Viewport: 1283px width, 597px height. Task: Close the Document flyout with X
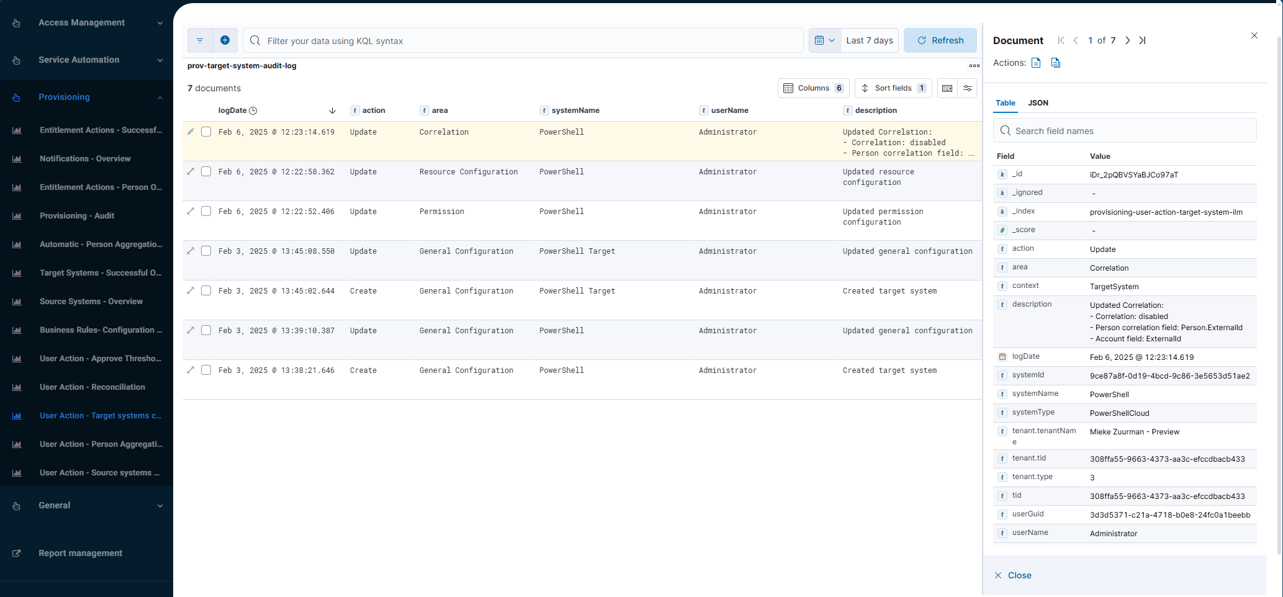(x=1254, y=35)
